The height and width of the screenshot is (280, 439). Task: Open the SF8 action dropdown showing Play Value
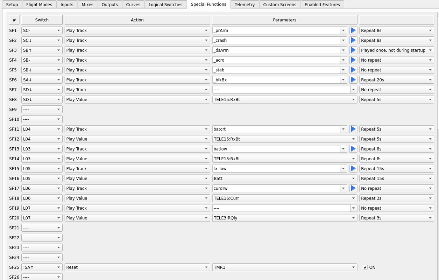point(137,99)
